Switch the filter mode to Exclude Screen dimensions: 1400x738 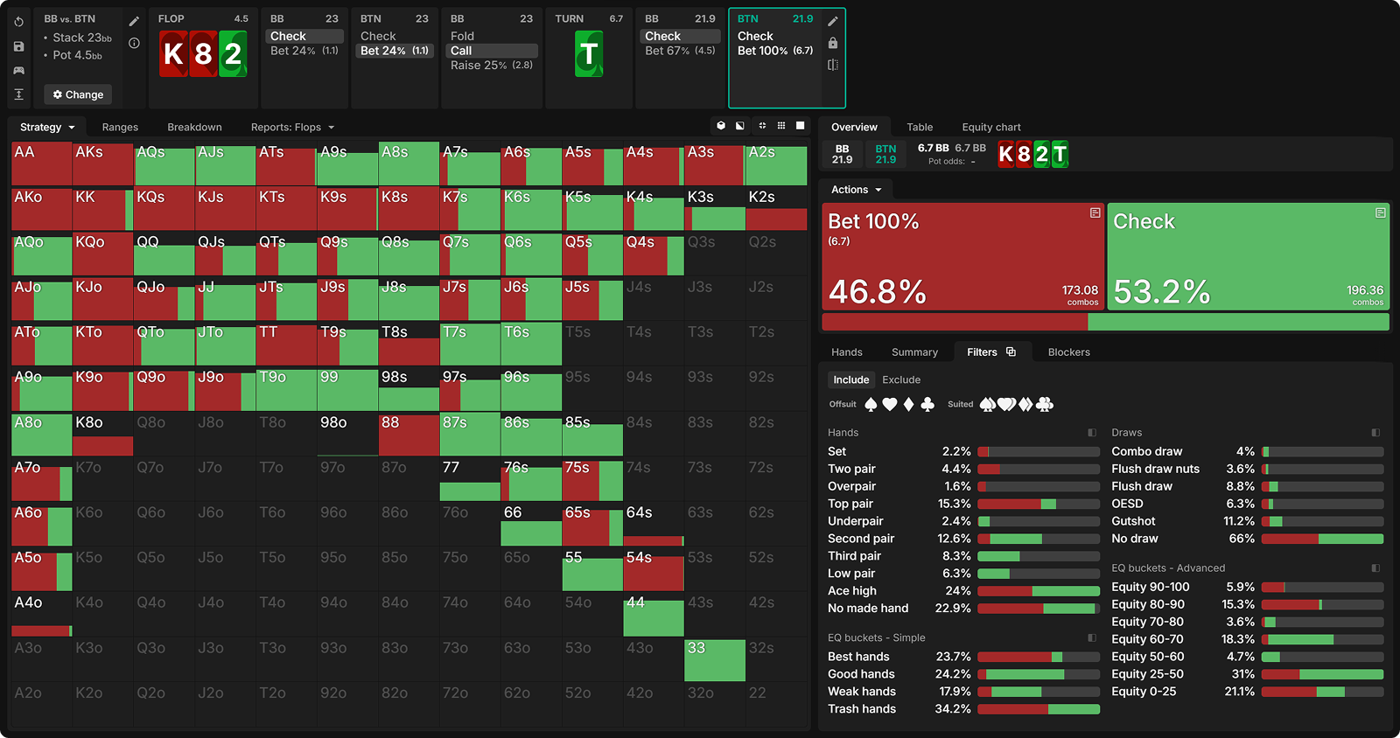pyautogui.click(x=900, y=379)
